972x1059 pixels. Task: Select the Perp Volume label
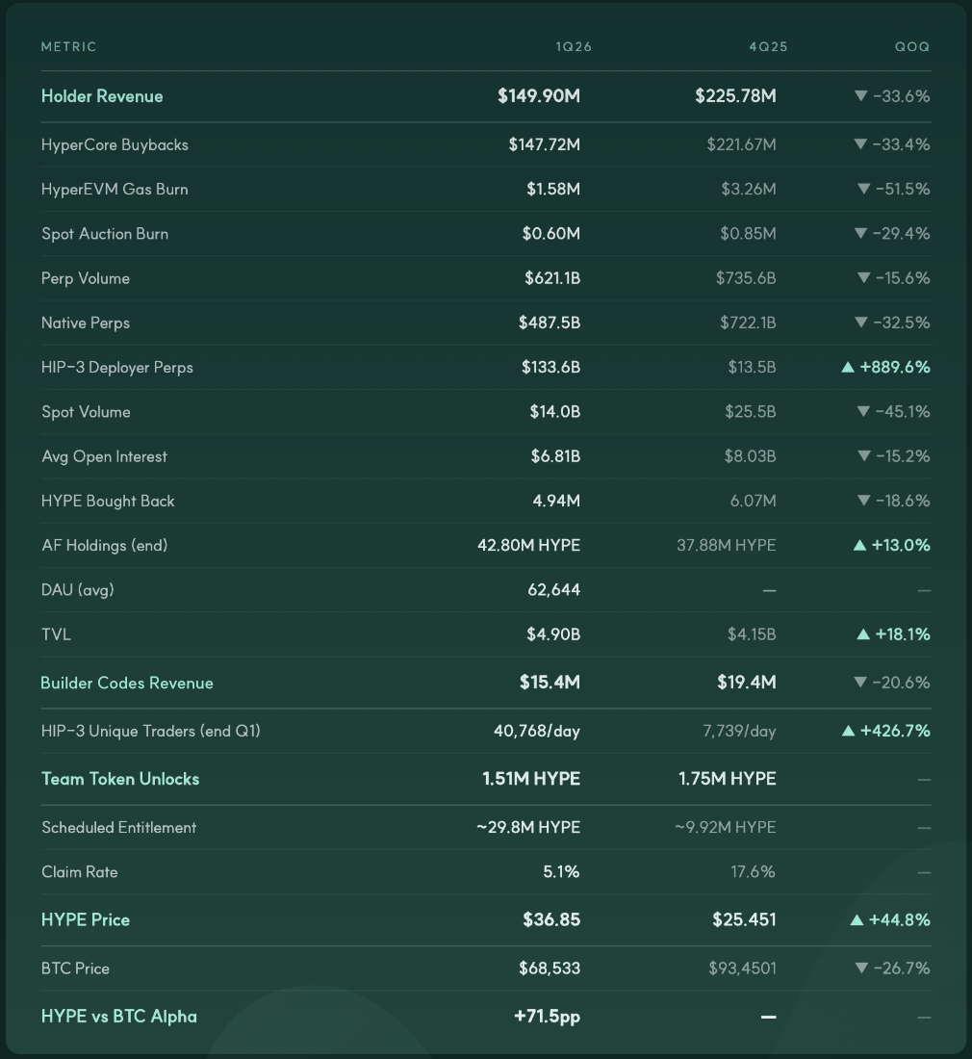[85, 278]
